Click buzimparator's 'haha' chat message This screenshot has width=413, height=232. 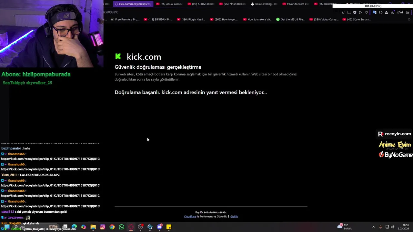pyautogui.click(x=16, y=148)
